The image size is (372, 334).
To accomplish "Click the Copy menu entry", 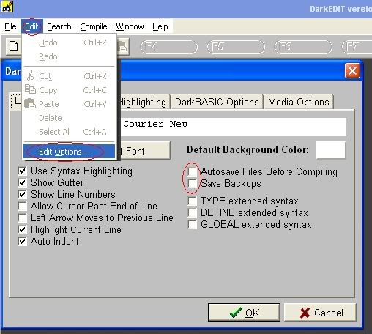I will pos(69,90).
